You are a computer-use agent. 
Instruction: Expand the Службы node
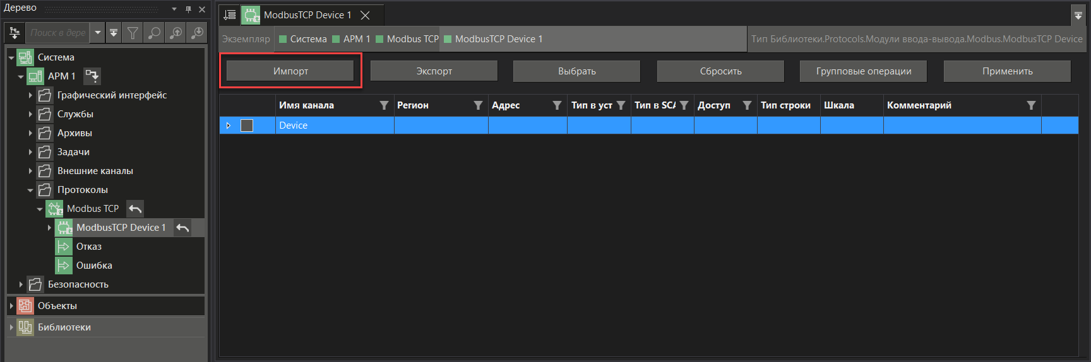click(x=30, y=114)
